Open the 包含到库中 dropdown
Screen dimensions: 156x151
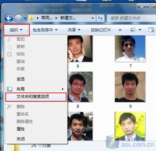45,30
